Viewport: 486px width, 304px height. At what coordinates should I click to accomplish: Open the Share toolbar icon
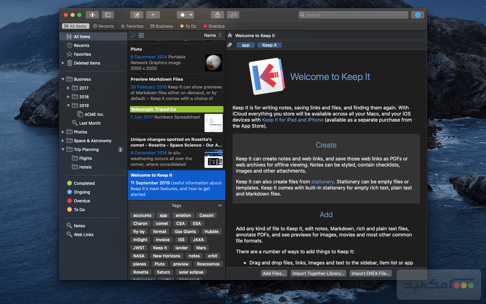click(217, 15)
